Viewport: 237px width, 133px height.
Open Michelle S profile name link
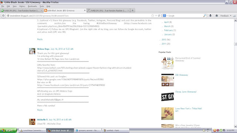click(42, 120)
